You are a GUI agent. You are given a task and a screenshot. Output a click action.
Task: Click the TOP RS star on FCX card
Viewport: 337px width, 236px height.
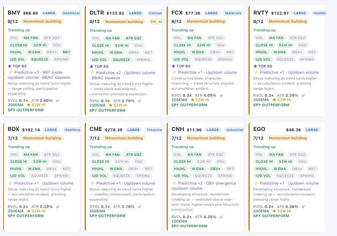(x=173, y=66)
